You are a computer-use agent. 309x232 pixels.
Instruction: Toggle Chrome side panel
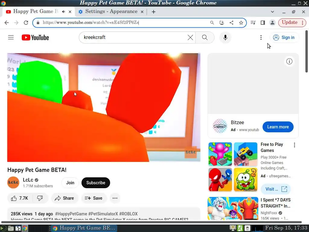click(x=263, y=23)
